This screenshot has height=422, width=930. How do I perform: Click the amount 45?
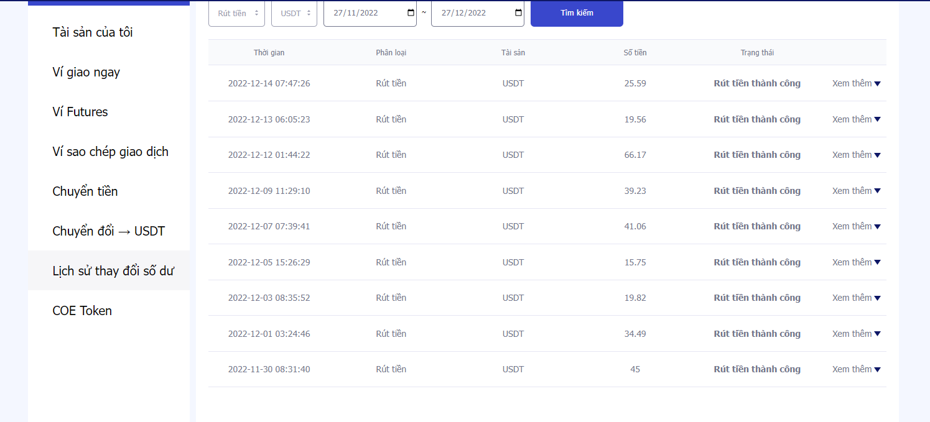pyautogui.click(x=635, y=369)
